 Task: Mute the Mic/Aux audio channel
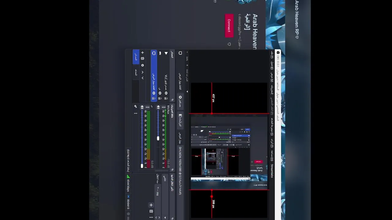pyautogui.click(x=158, y=107)
